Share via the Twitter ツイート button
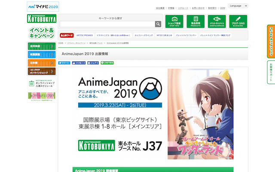Image resolution: width=275 pixels, height=172 pixels. (64, 63)
